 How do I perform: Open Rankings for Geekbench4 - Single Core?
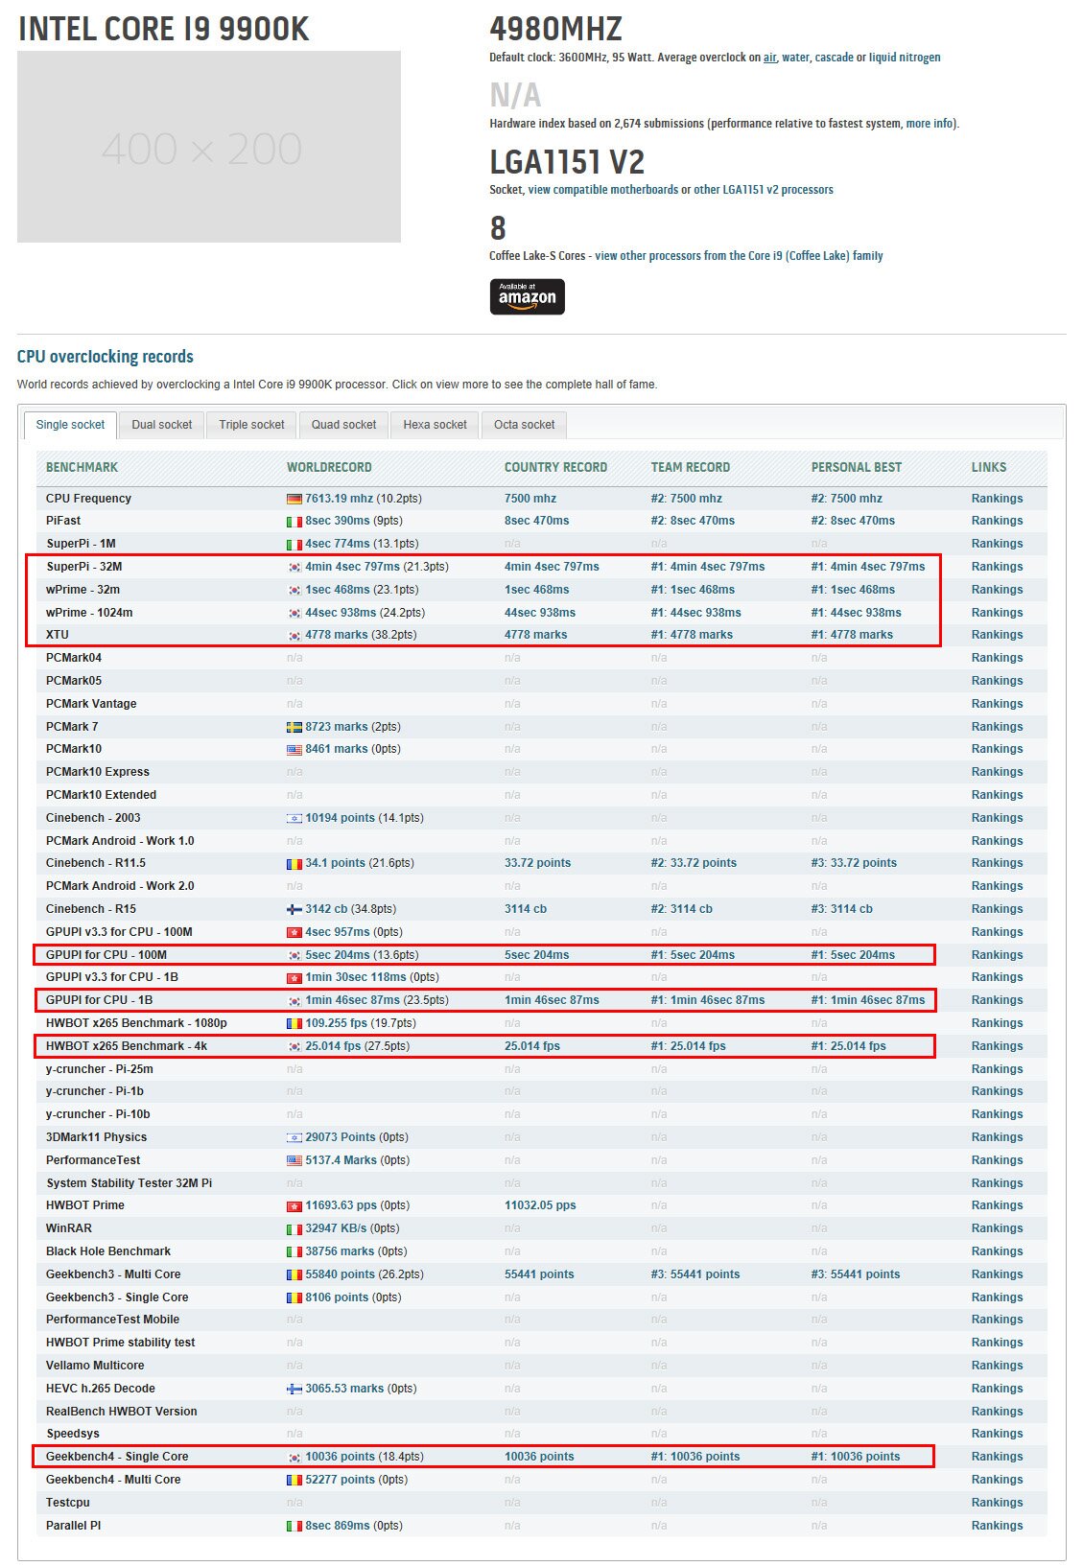(997, 1457)
